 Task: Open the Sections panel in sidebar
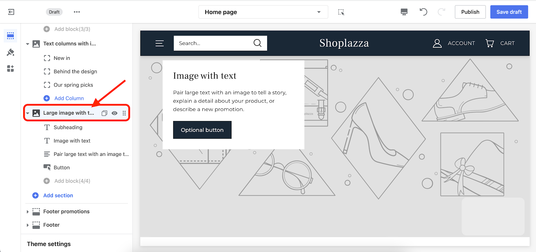pos(10,35)
